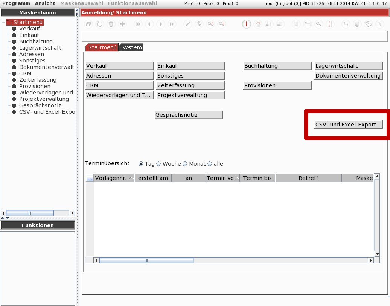Image resolution: width=390 pixels, height=306 pixels.
Task: Select the Monat radio button
Action: 185,164
